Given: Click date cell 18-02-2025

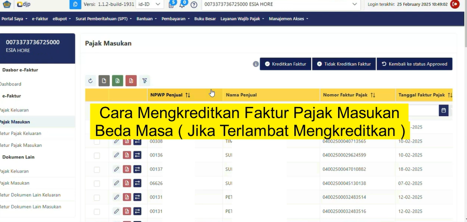Looking at the screenshot, I should [410, 169].
